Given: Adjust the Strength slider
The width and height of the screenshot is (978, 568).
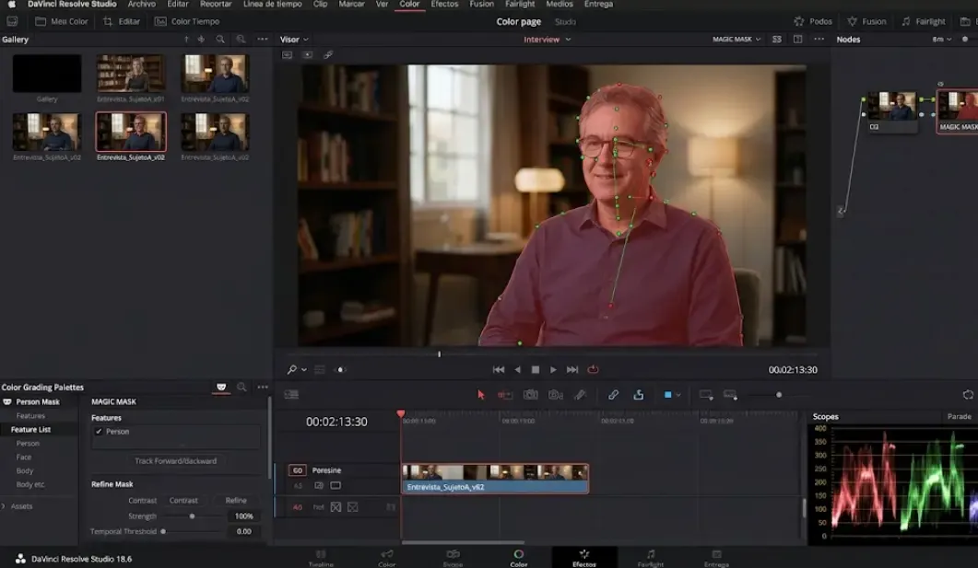Looking at the screenshot, I should pyautogui.click(x=192, y=516).
